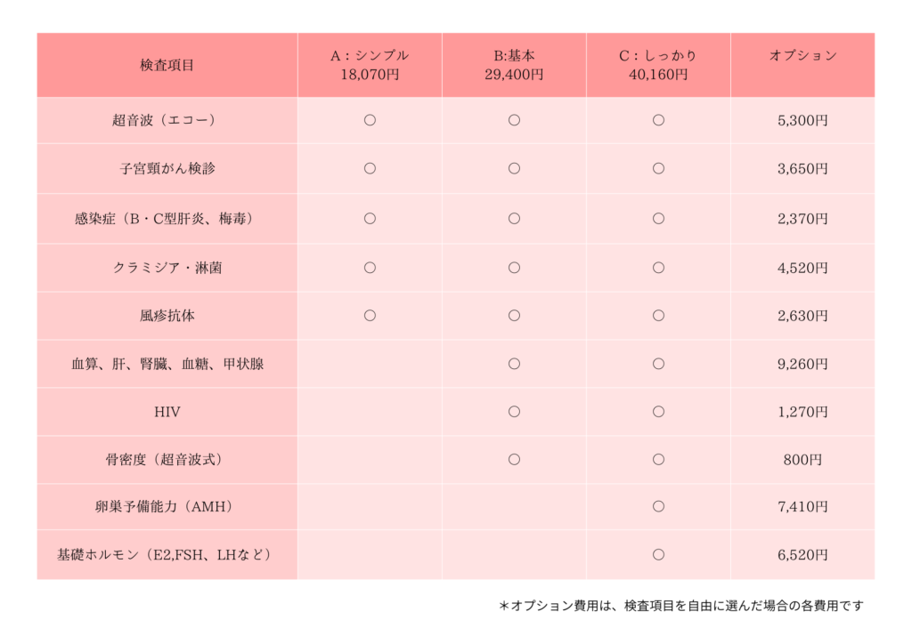Select the A：シンプル 18,070円 column header
912x644 pixels.
coord(370,65)
